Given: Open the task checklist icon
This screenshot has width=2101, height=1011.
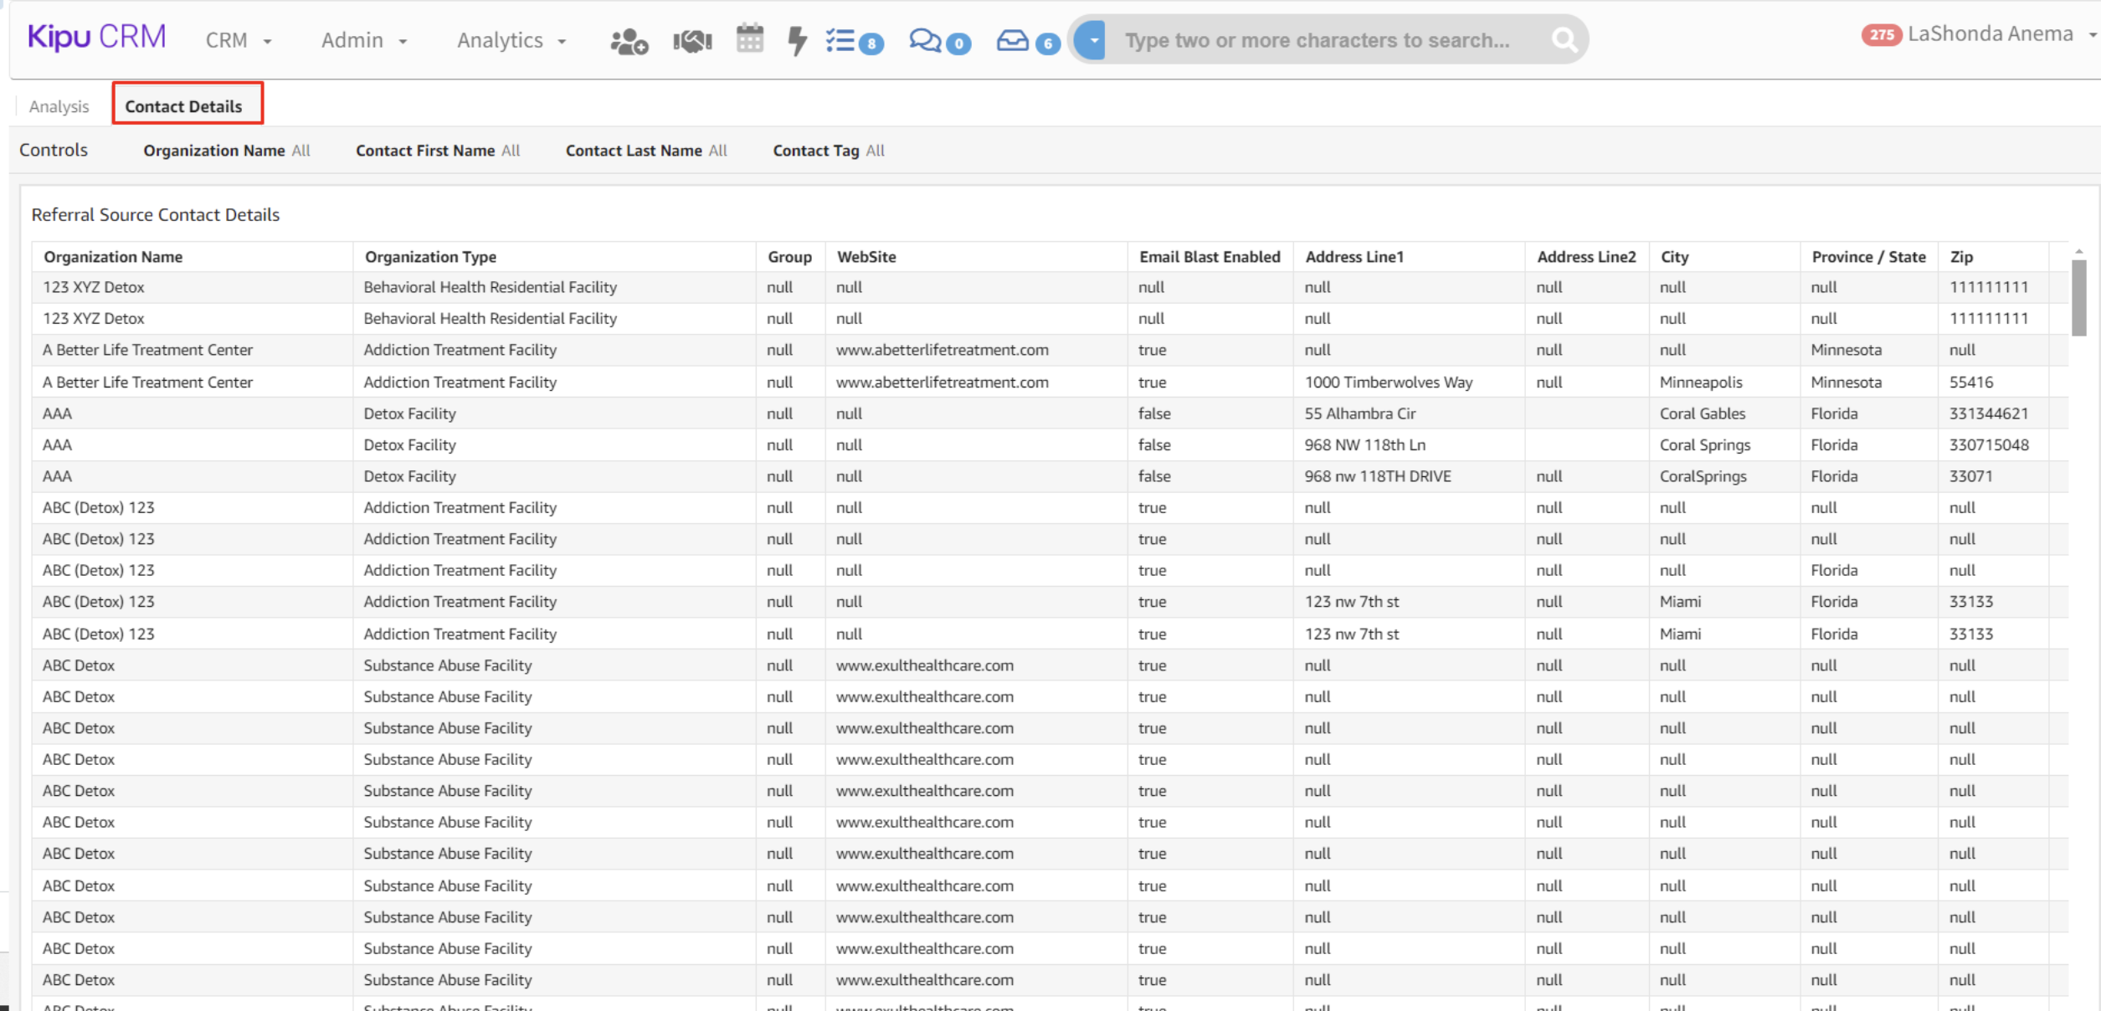Looking at the screenshot, I should [841, 40].
